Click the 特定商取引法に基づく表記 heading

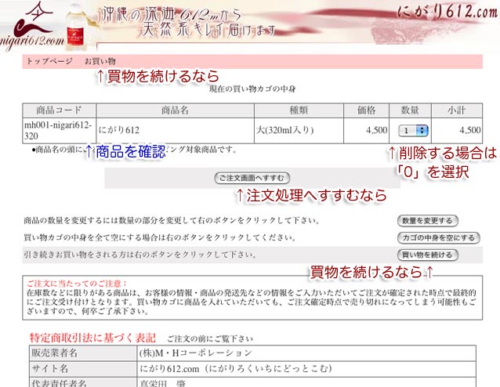pyautogui.click(x=92, y=338)
